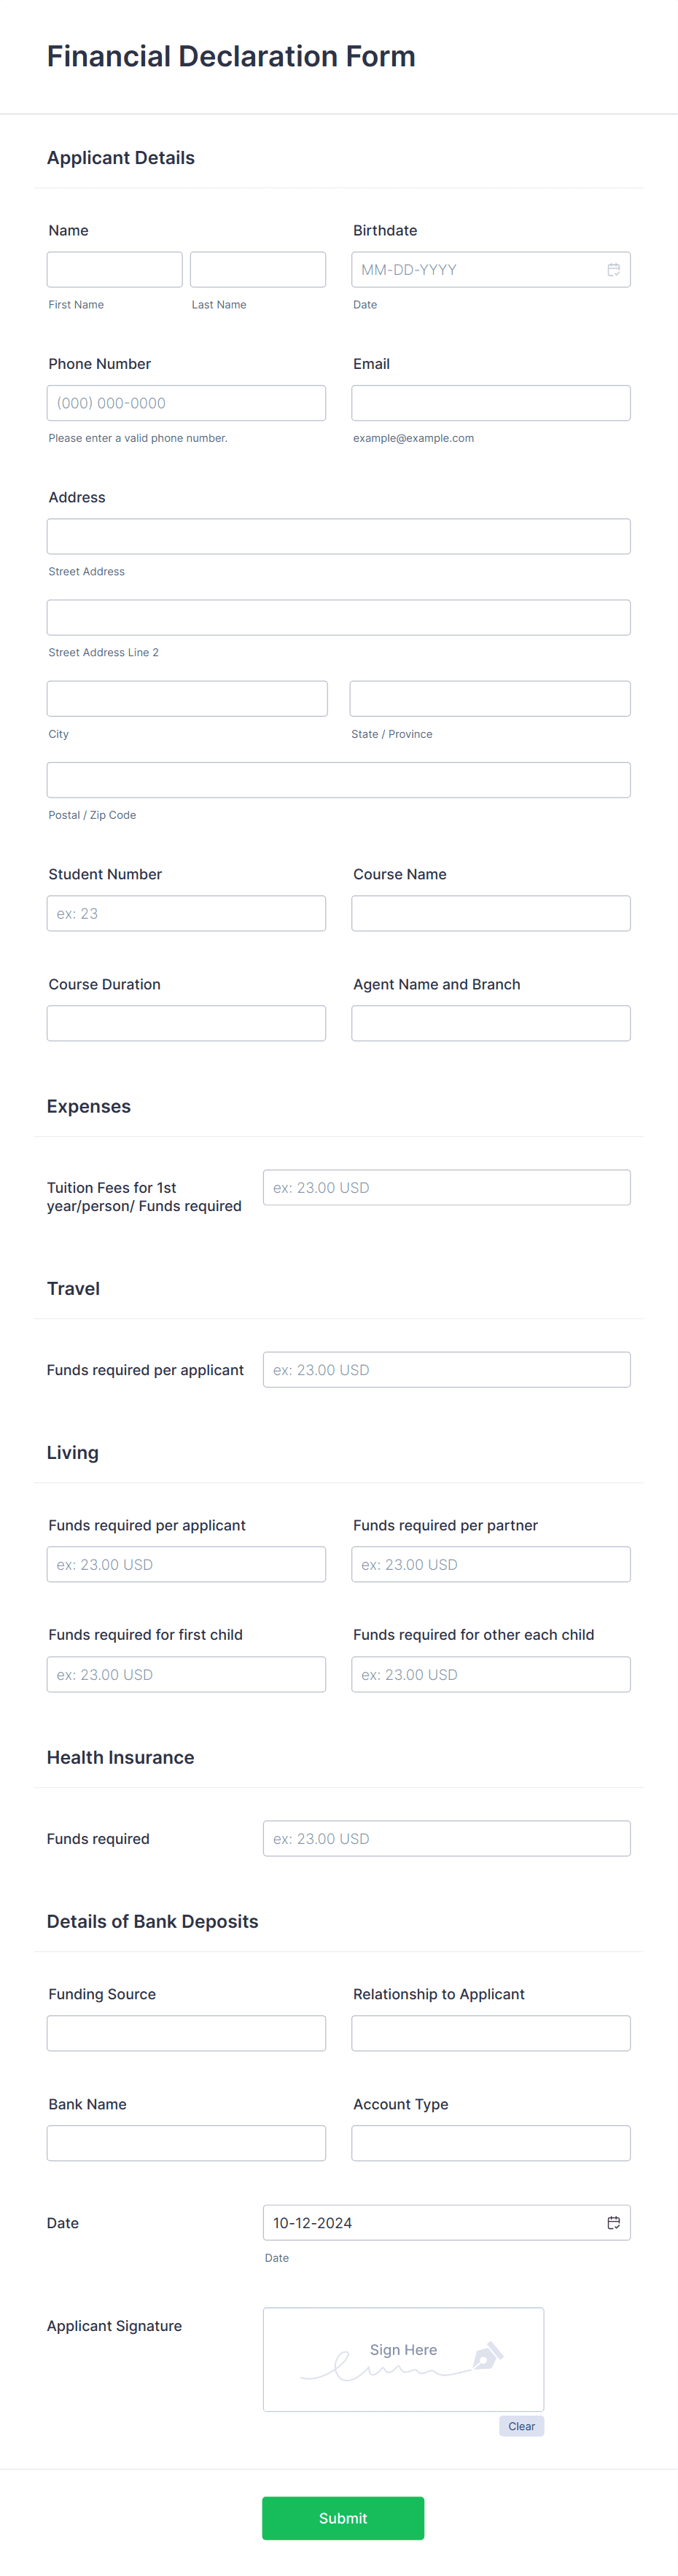This screenshot has height=2576, width=678.
Task: Click the Student Number field
Action: (186, 913)
